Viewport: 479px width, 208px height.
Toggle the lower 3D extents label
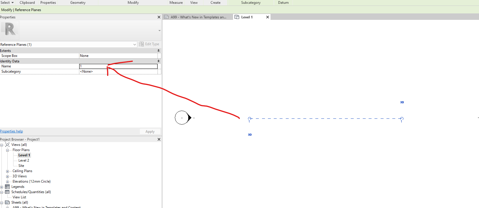[x=249, y=135]
